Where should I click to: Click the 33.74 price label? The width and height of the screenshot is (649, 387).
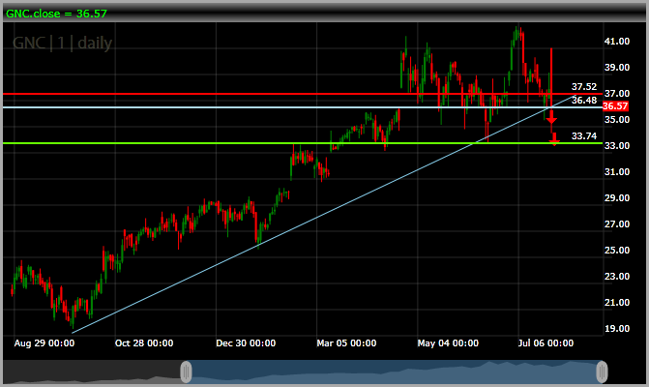click(583, 136)
